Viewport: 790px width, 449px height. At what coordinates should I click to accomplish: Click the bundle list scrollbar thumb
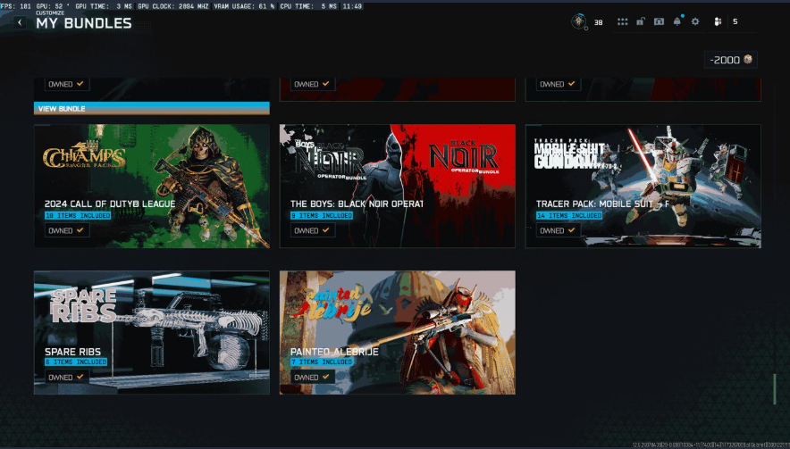[775, 388]
